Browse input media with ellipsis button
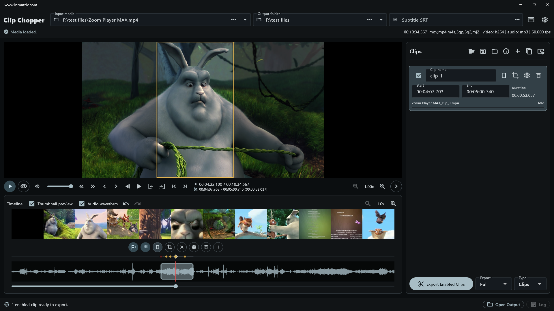The width and height of the screenshot is (554, 311). [233, 20]
